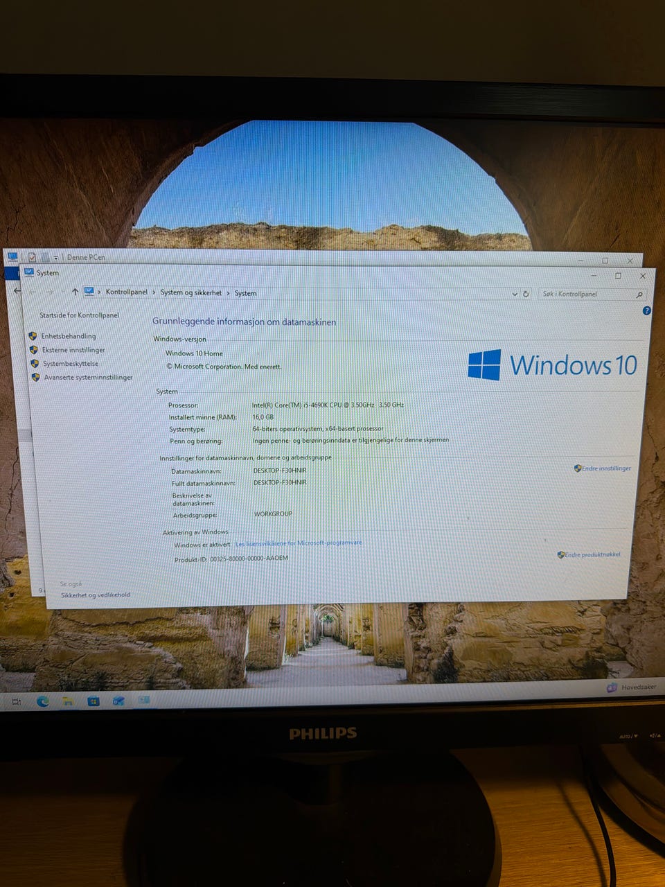
Task: Click the WORKGROUP value
Action: 273,514
